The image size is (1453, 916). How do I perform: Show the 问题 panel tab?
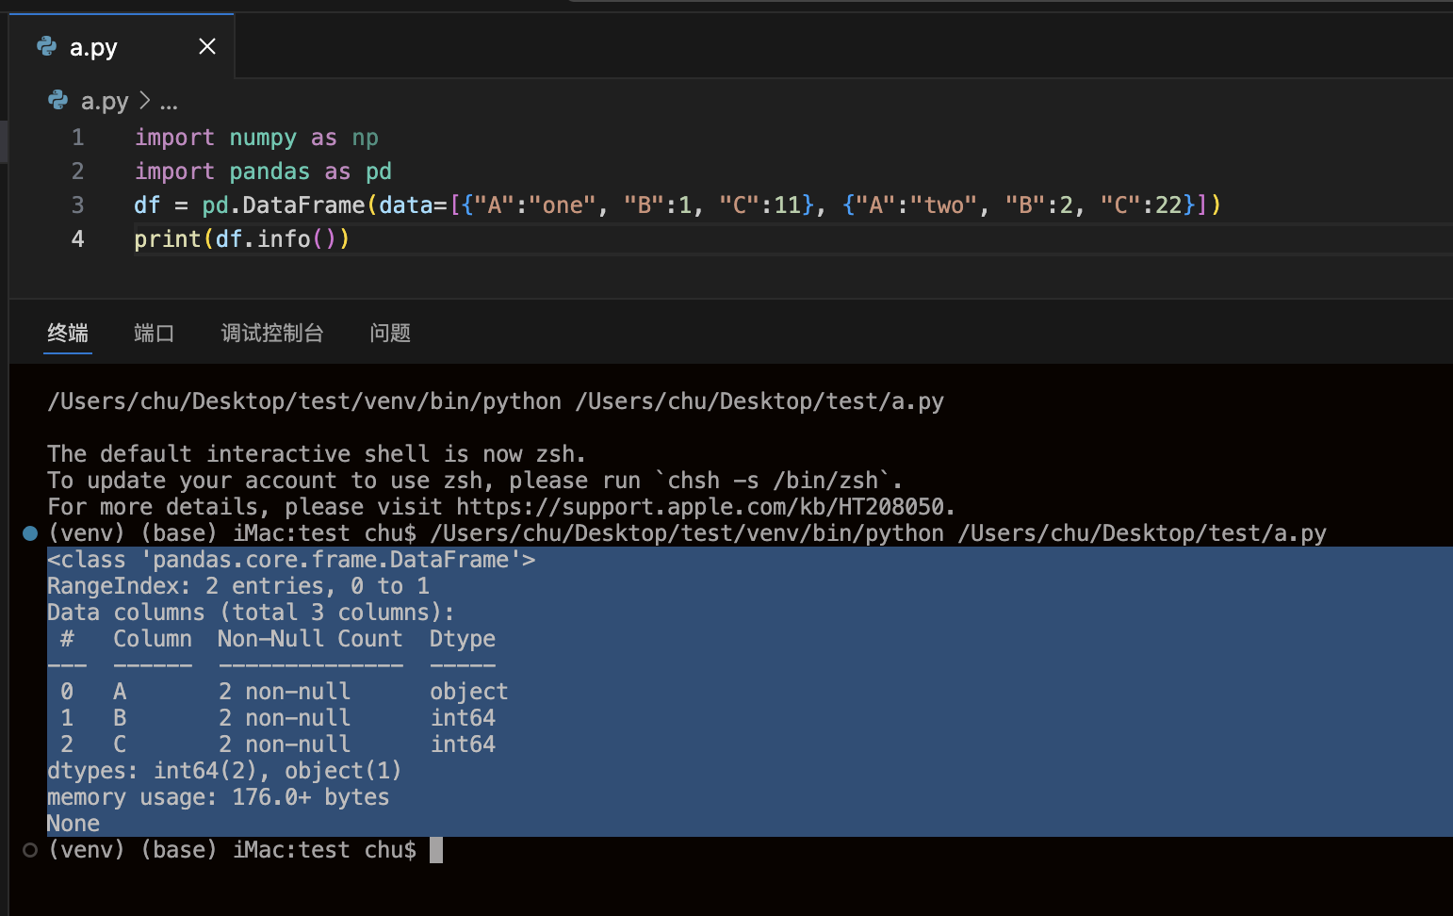tap(390, 333)
